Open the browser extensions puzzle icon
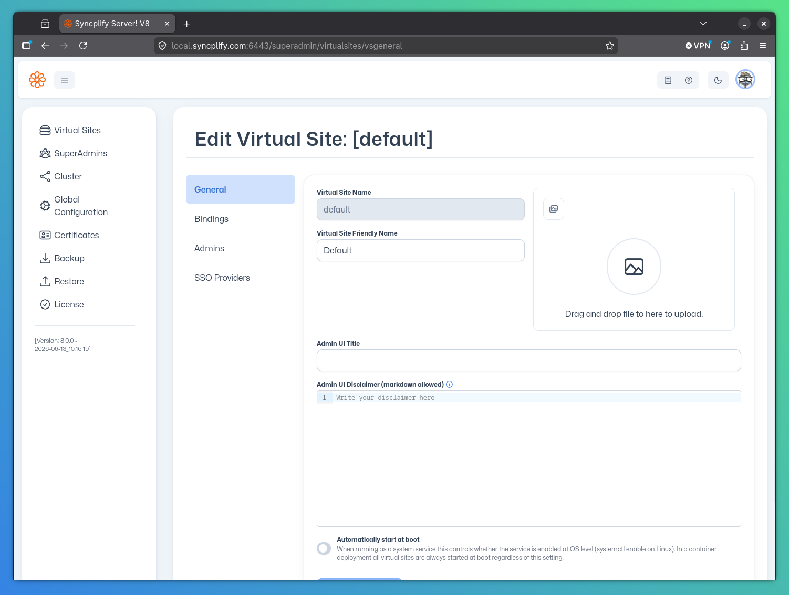 point(744,46)
